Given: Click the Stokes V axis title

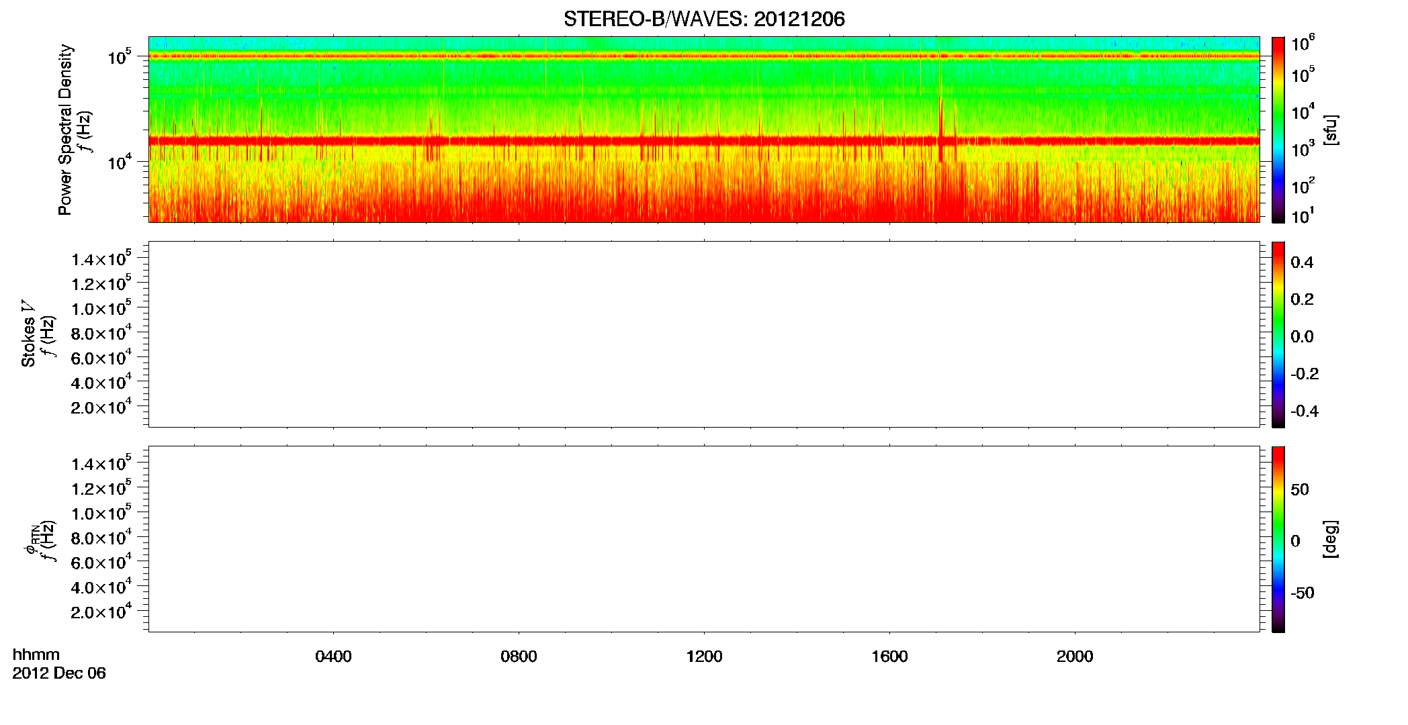Looking at the screenshot, I should click(28, 334).
